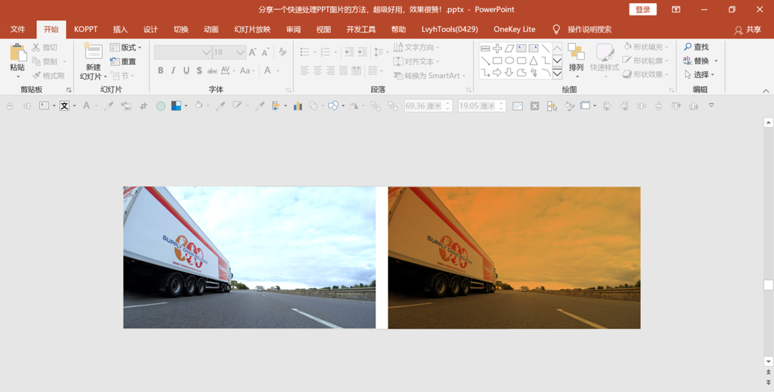Switch to the Animations (动画) tab
Viewport: 774px width, 392px height.
pos(211,29)
